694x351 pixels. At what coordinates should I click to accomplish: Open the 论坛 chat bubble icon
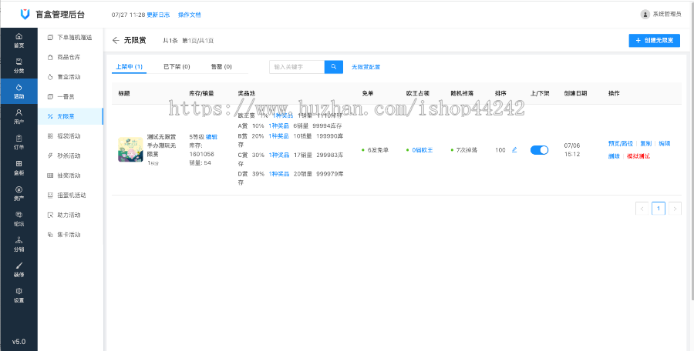click(19, 215)
